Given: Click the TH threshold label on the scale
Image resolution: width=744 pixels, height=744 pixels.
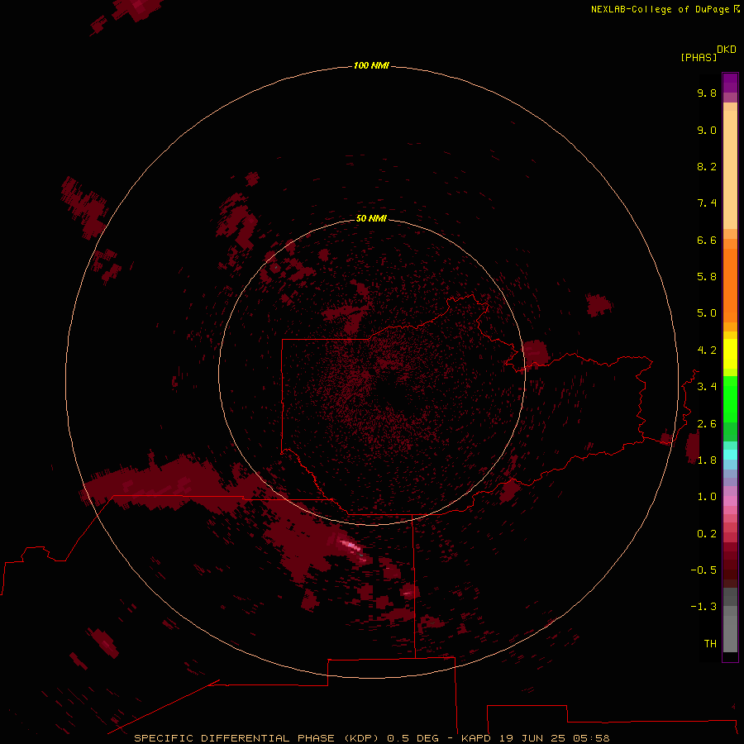Looking at the screenshot, I should click(710, 643).
